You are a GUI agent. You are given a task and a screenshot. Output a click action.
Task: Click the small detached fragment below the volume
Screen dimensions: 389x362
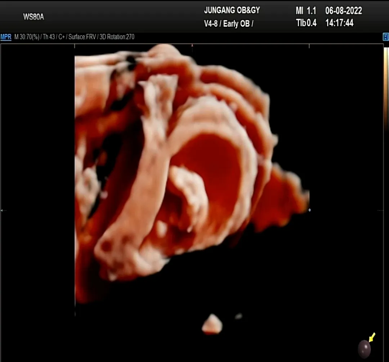[x=212, y=323]
